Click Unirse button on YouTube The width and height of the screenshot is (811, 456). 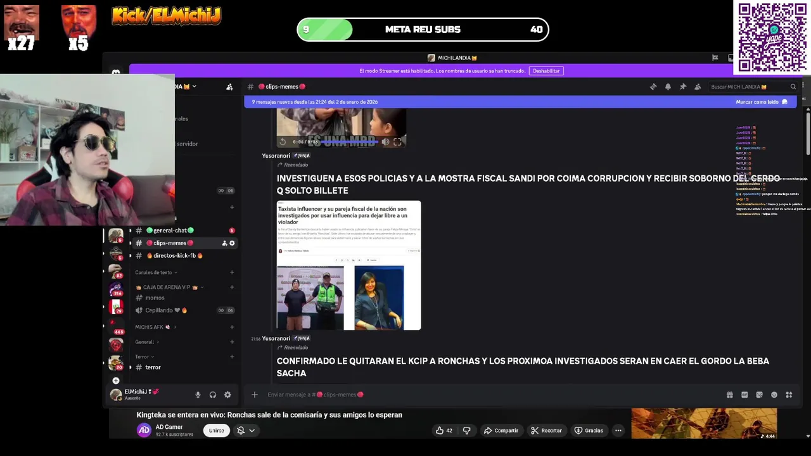(217, 431)
